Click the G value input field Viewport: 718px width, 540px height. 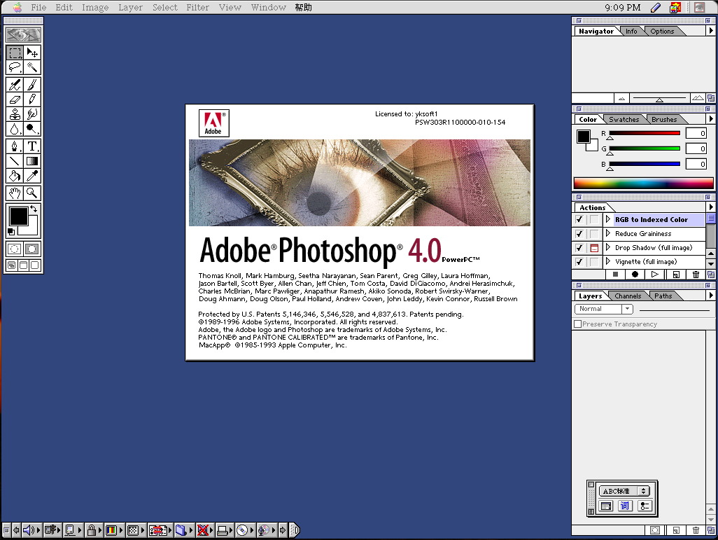696,148
